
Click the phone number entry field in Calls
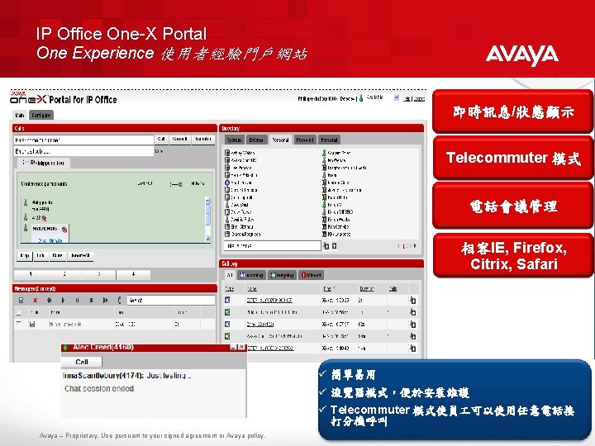click(83, 140)
